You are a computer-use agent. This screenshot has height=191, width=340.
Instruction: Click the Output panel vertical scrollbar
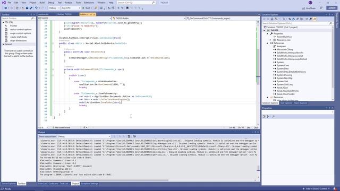tap(258, 168)
